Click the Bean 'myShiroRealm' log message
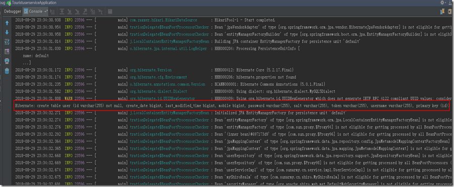 point(332,177)
